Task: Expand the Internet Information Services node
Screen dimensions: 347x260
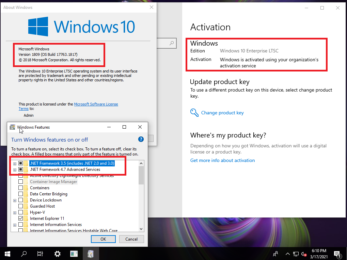Action: pos(15,225)
